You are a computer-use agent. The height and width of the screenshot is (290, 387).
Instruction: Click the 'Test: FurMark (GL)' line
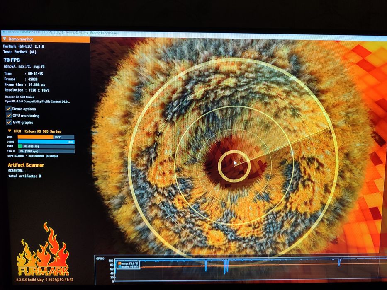coord(20,52)
